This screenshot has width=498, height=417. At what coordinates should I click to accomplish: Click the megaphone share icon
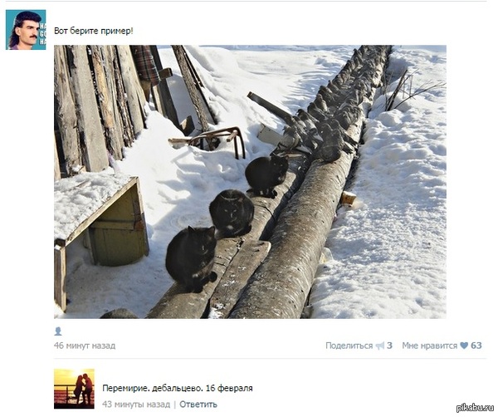(380, 346)
